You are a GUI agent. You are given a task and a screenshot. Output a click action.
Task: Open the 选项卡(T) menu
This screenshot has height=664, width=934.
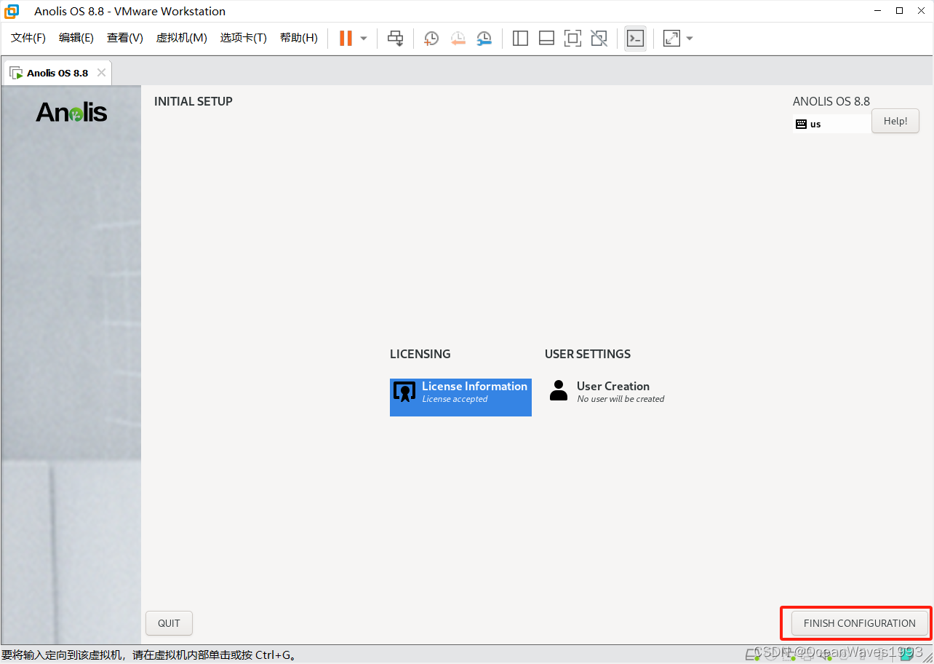[x=244, y=38]
